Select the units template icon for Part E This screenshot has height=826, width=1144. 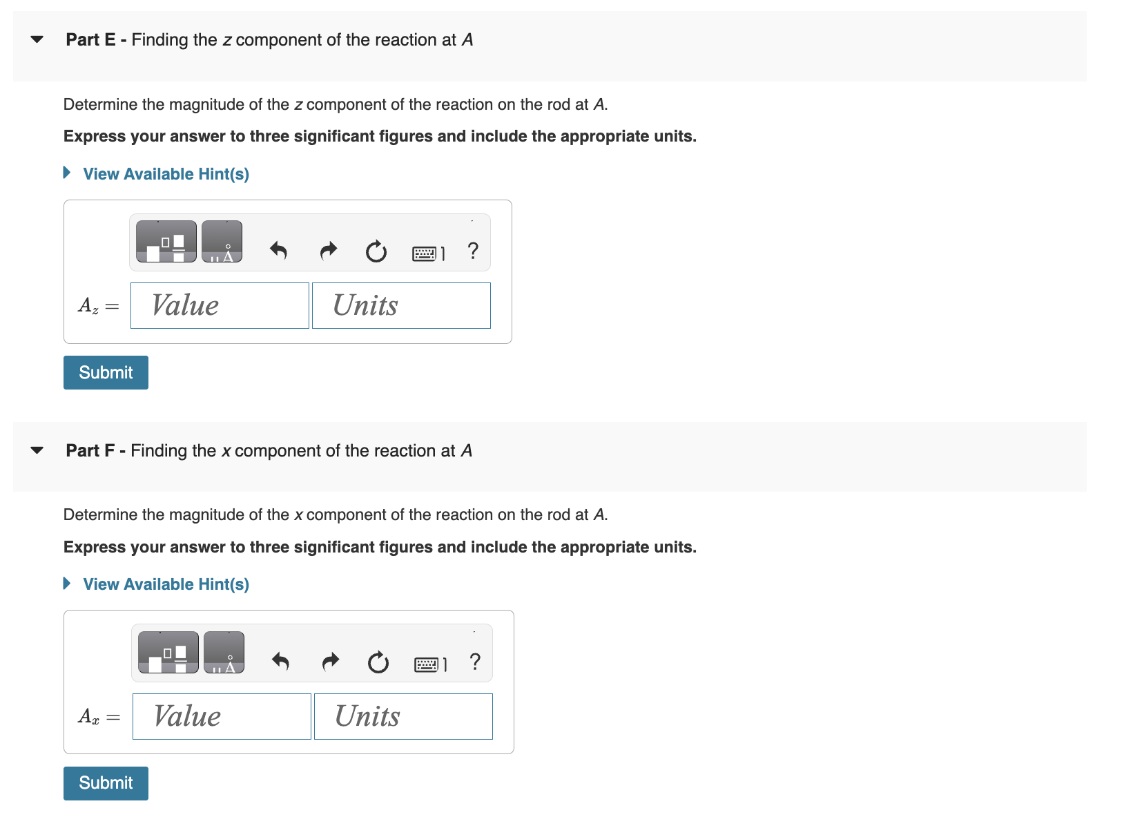[x=224, y=242]
